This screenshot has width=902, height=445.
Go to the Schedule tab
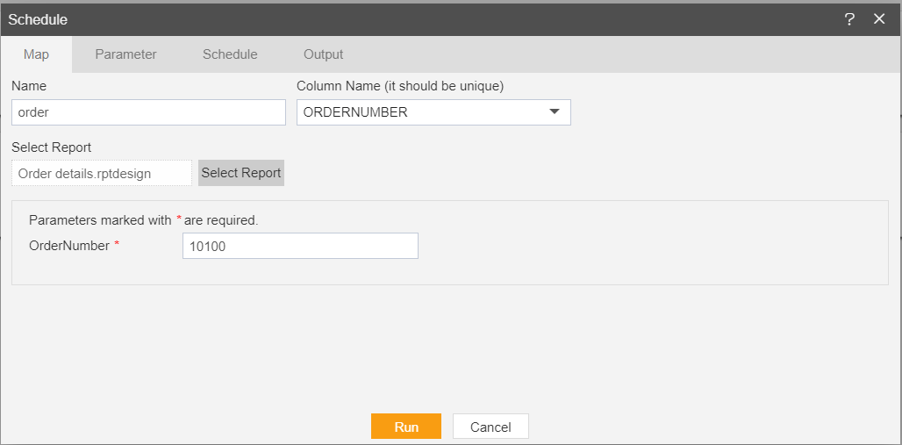coord(230,54)
